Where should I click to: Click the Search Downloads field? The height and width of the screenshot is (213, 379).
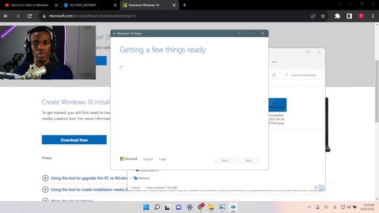click(x=302, y=75)
